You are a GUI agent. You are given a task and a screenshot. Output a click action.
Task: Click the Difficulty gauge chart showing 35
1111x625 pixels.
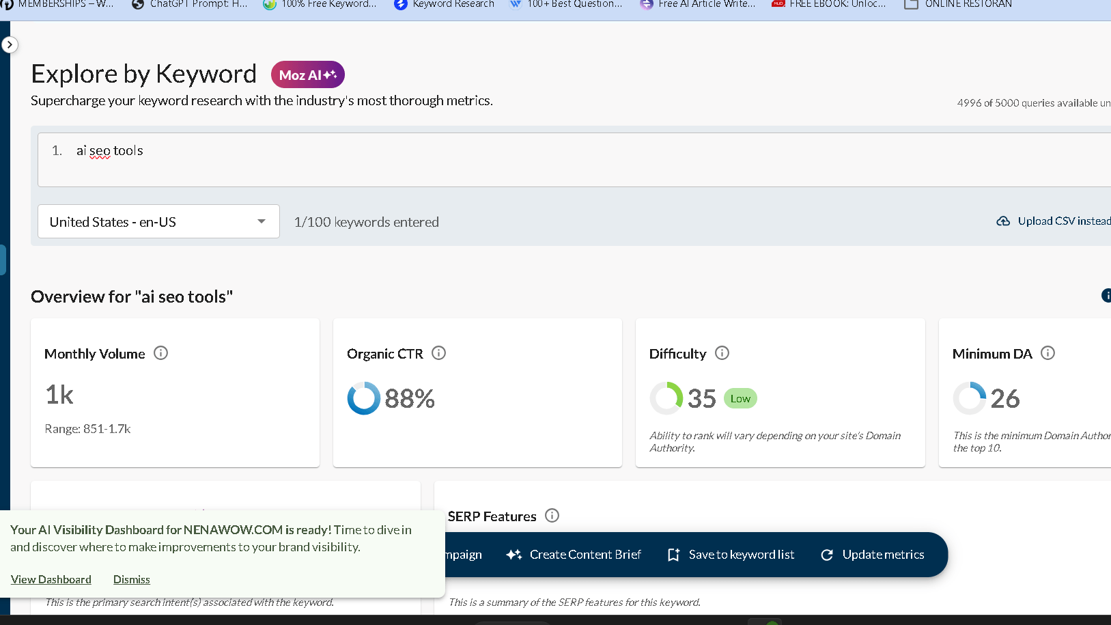[666, 398]
